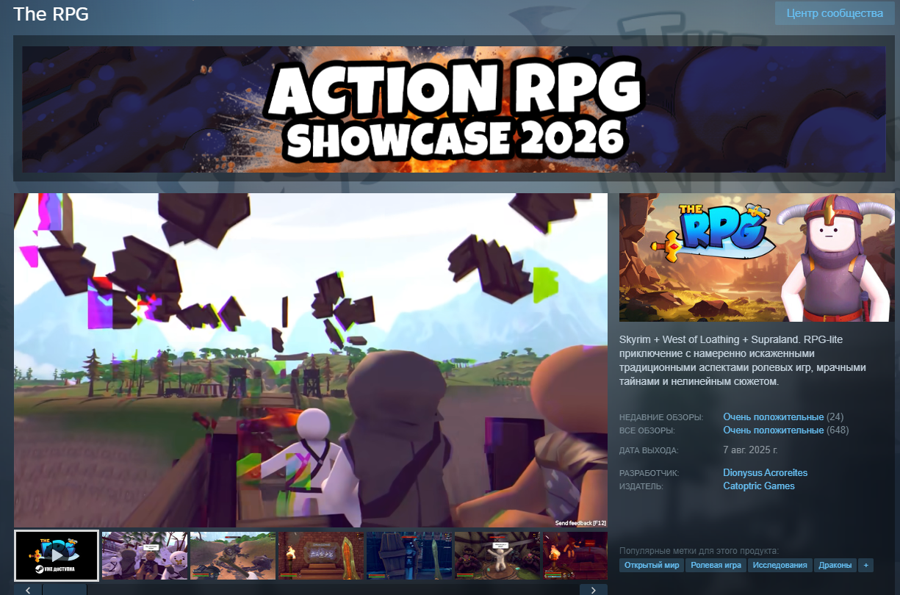Click the ВСЕ ОБЗОРЫ label
The width and height of the screenshot is (900, 595).
[647, 431]
